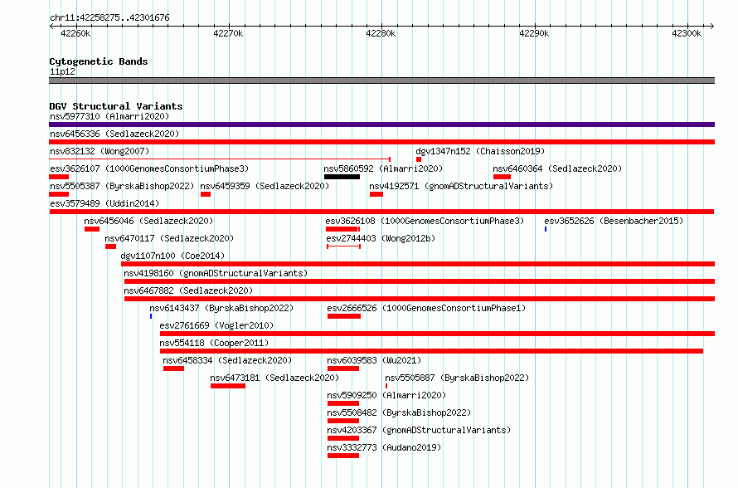Select nsv5508482 (ByrskaBishop2022) label
This screenshot has width=738, height=488.
pyautogui.click(x=399, y=412)
